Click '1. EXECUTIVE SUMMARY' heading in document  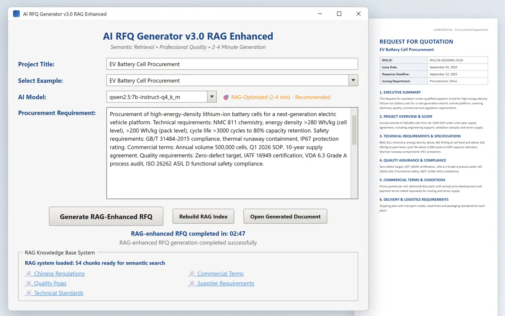coord(400,92)
